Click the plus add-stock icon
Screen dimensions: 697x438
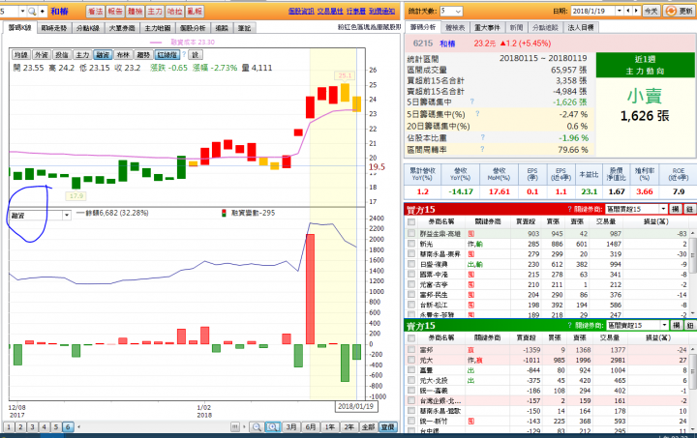coord(43,12)
